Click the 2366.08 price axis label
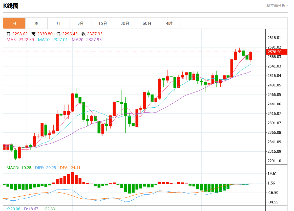The width and height of the screenshot is (294, 211). (x=274, y=132)
